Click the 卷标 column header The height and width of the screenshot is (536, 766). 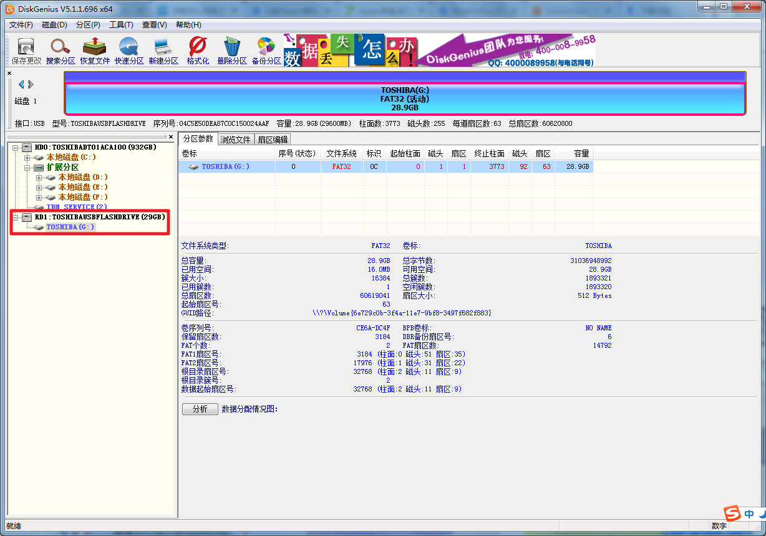click(226, 153)
